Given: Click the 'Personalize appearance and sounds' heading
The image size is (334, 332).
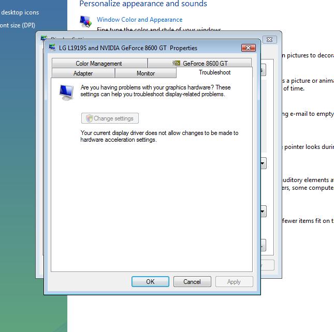Looking at the screenshot, I should pos(143,4).
